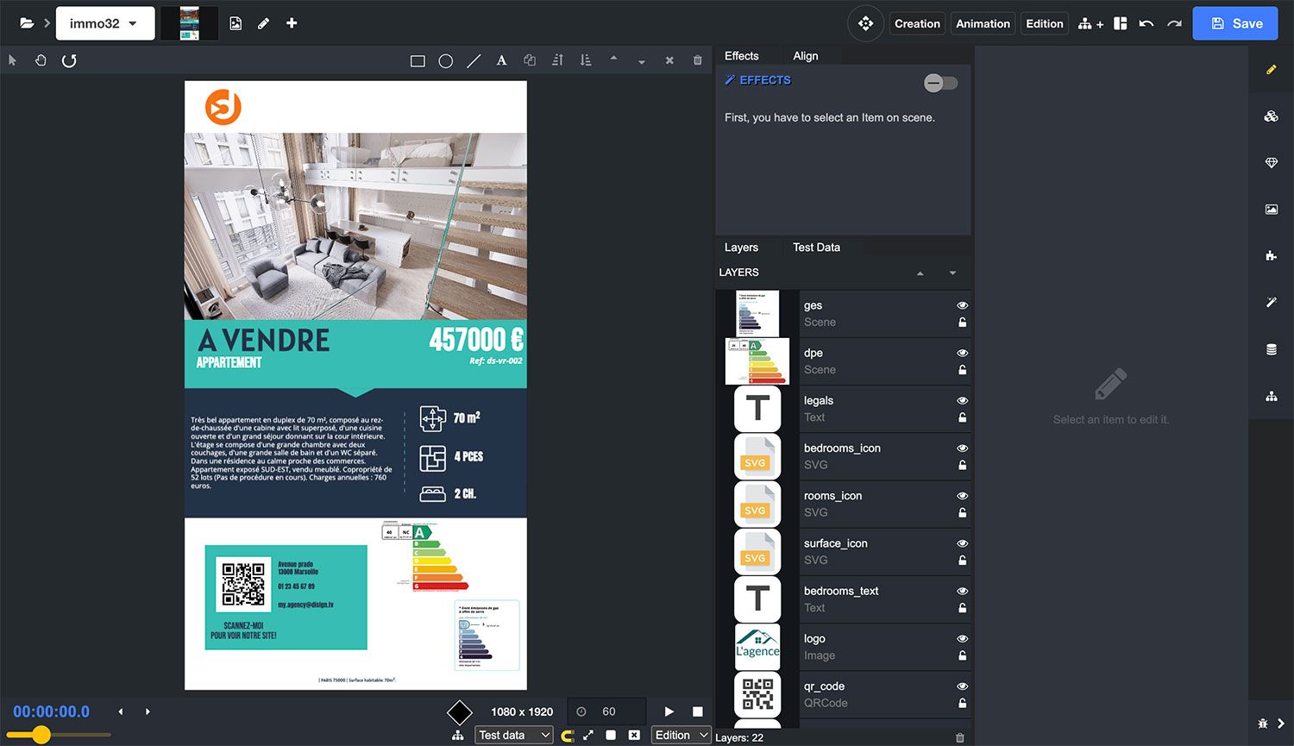Click the trash icon in canvas toolbar
Screen dimensions: 1294x746
click(697, 60)
